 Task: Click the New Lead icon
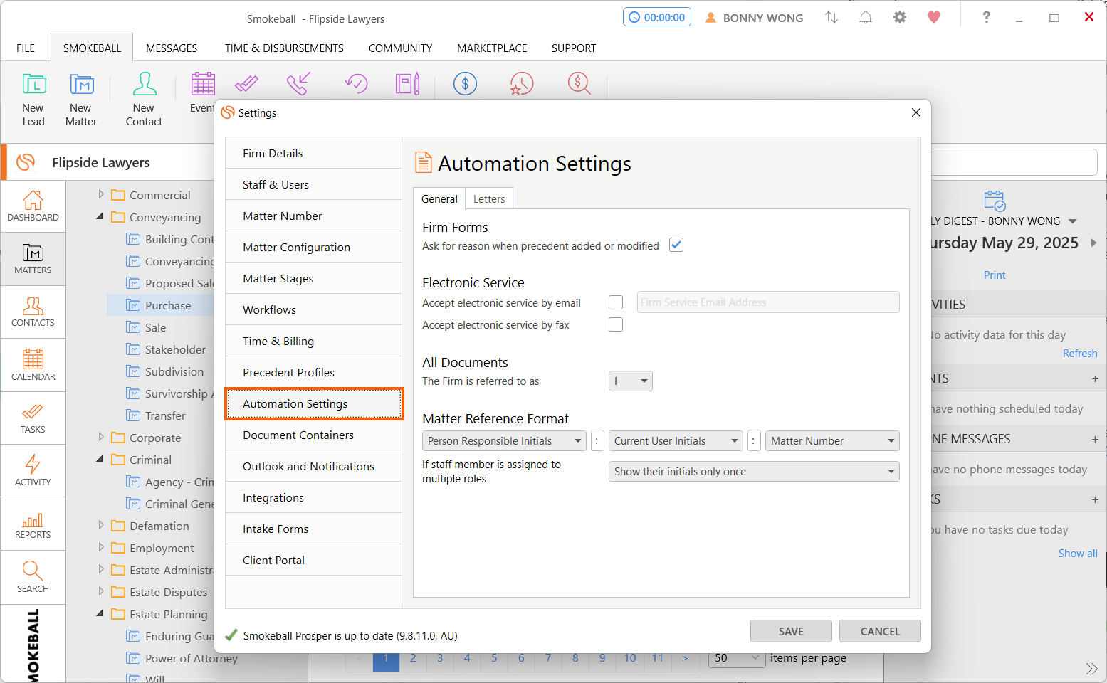(33, 85)
